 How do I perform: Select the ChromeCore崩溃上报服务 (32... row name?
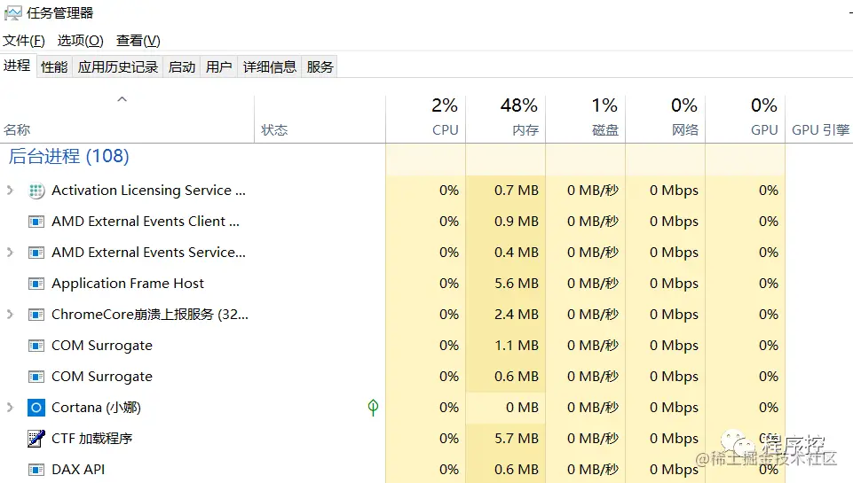[x=150, y=314]
